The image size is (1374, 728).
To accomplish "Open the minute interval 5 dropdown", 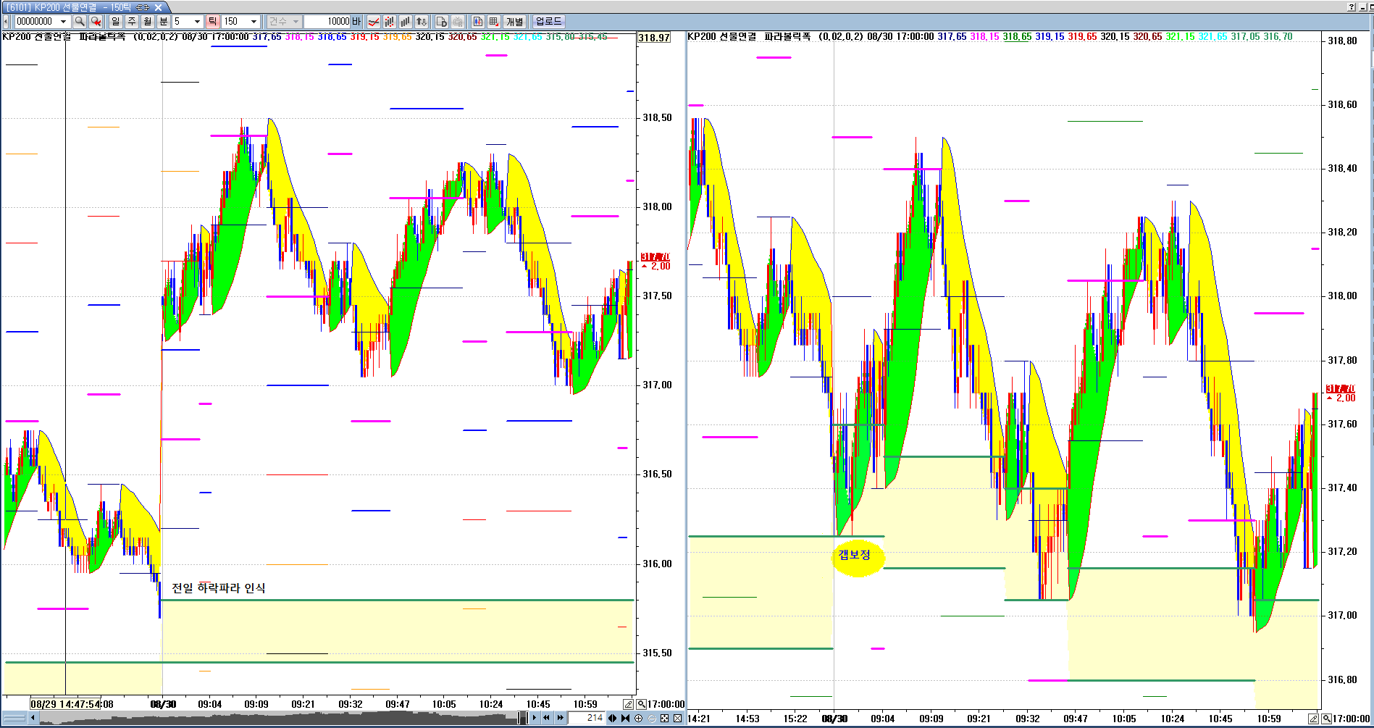I will click(197, 22).
